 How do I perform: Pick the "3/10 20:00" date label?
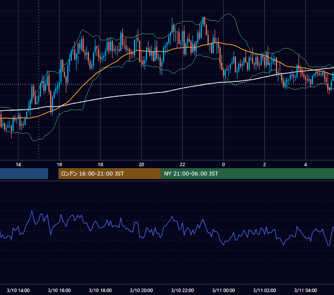pos(141,290)
